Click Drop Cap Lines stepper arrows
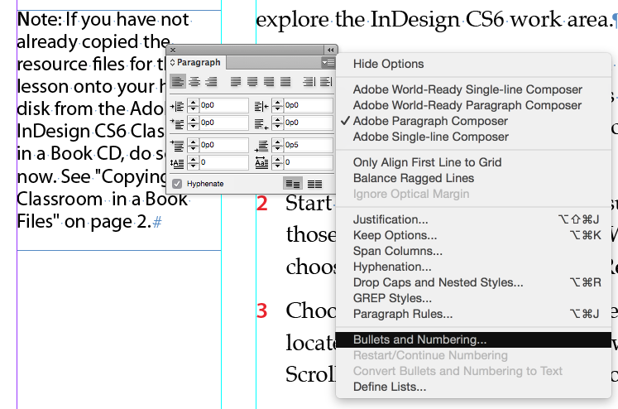 193,162
